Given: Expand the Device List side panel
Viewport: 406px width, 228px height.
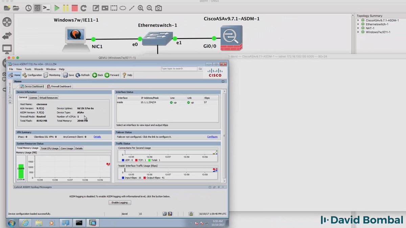Looking at the screenshot, I should click(10, 88).
